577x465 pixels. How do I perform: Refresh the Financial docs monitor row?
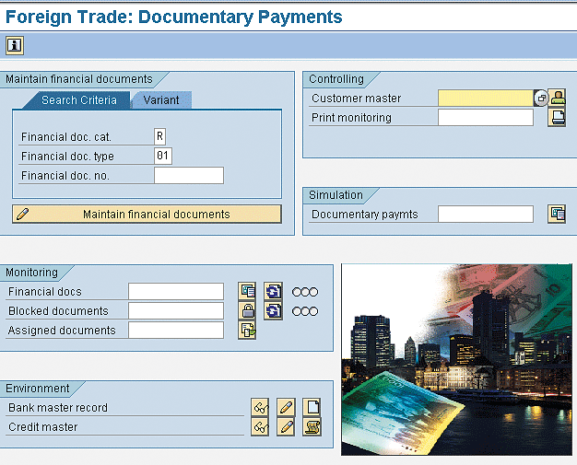click(273, 292)
